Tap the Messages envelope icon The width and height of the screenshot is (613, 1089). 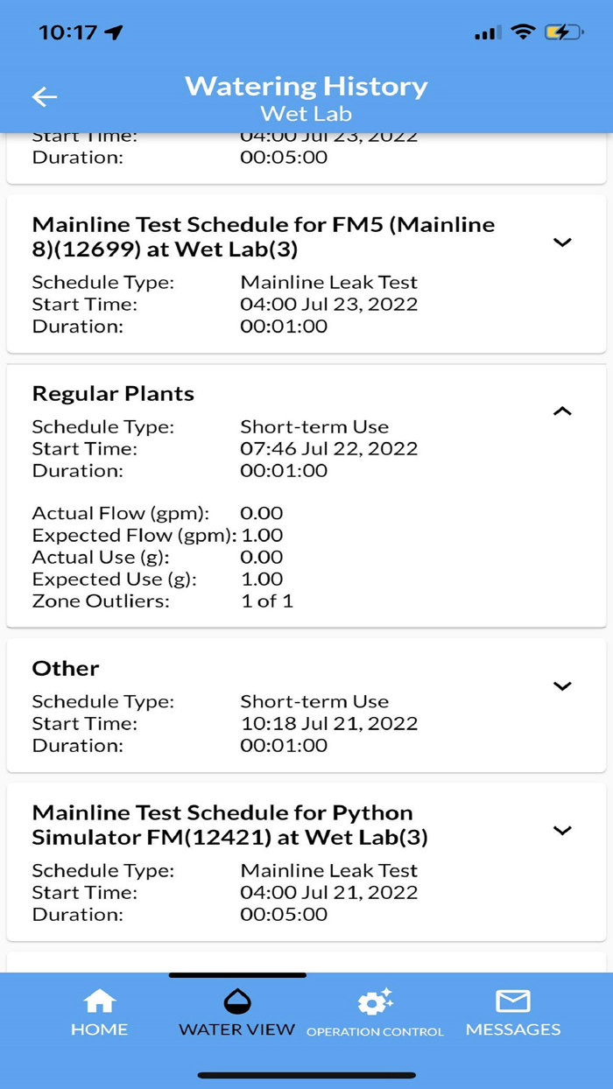[x=513, y=1000]
